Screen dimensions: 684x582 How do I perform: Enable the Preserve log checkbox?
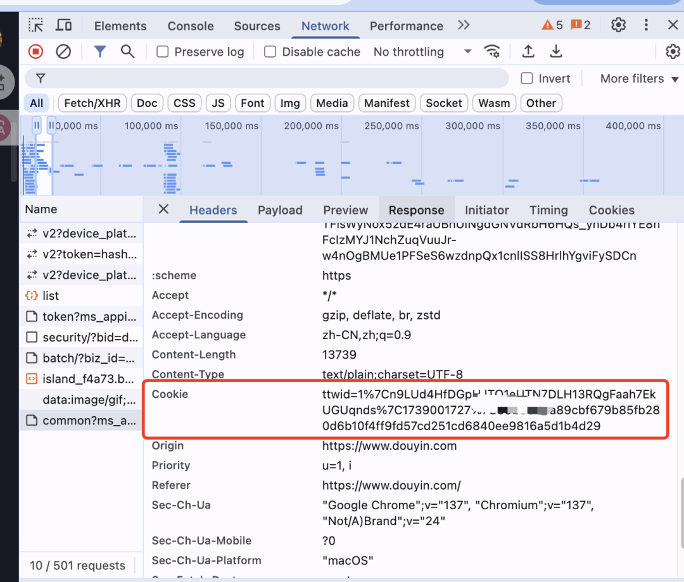click(163, 52)
